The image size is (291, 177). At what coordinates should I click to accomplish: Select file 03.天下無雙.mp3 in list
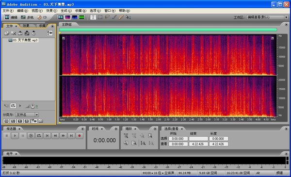tap(23, 40)
